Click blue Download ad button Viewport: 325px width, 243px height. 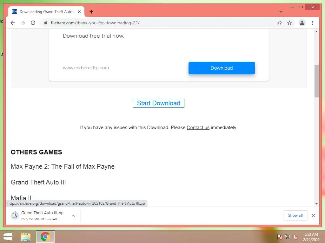(x=222, y=68)
